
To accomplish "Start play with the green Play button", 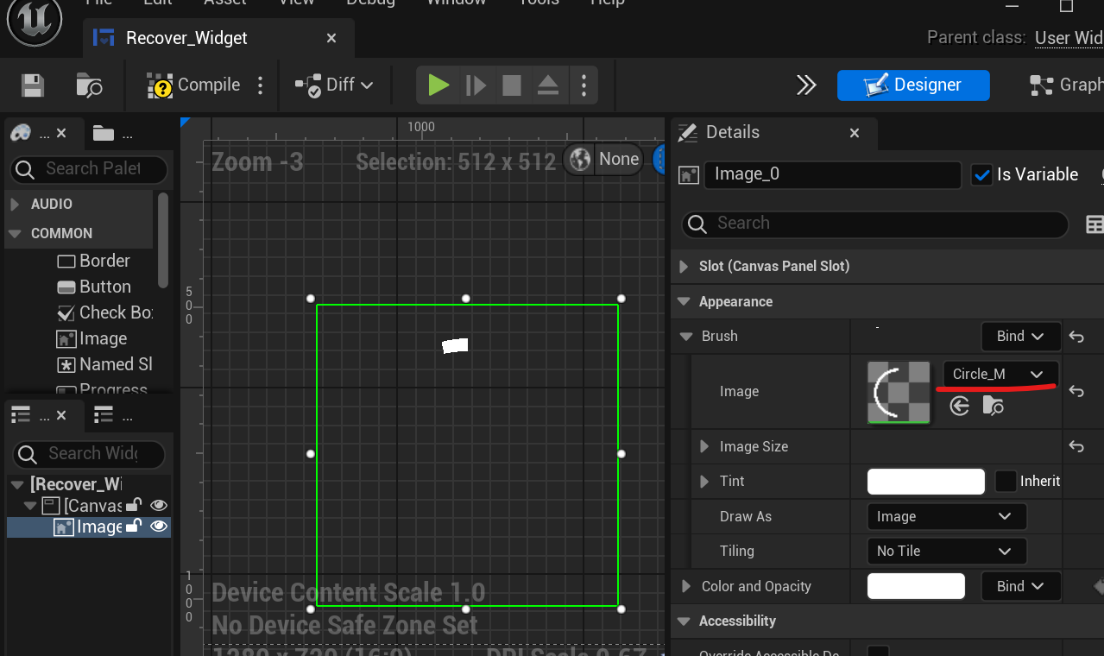I will pyautogui.click(x=438, y=85).
